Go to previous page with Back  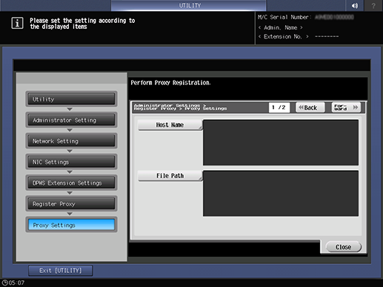click(310, 107)
